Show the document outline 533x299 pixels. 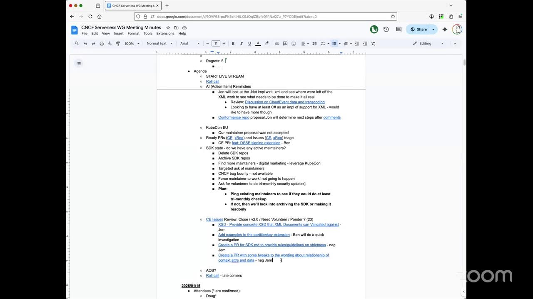click(79, 63)
